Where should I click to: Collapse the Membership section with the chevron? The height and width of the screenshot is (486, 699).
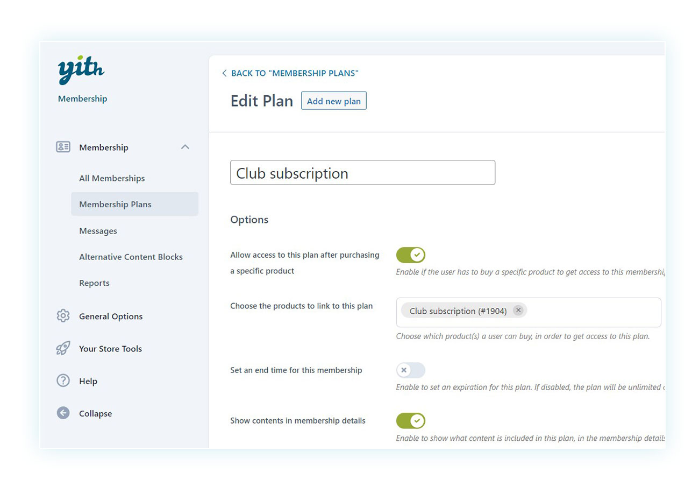[185, 147]
